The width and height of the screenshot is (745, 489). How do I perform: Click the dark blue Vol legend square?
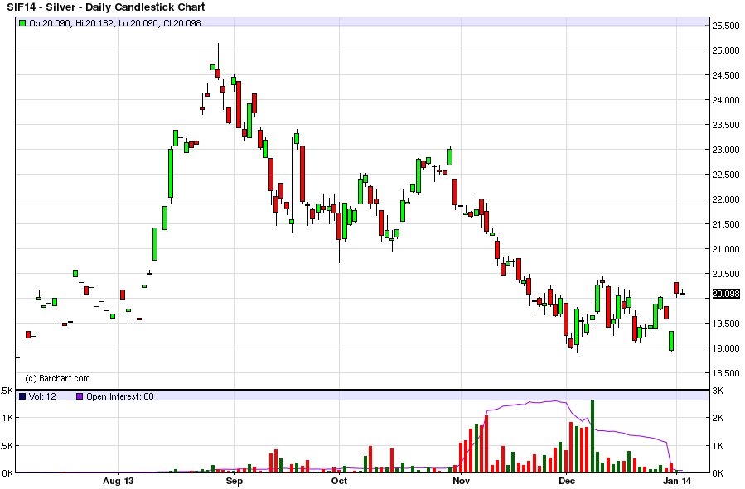[x=22, y=396]
